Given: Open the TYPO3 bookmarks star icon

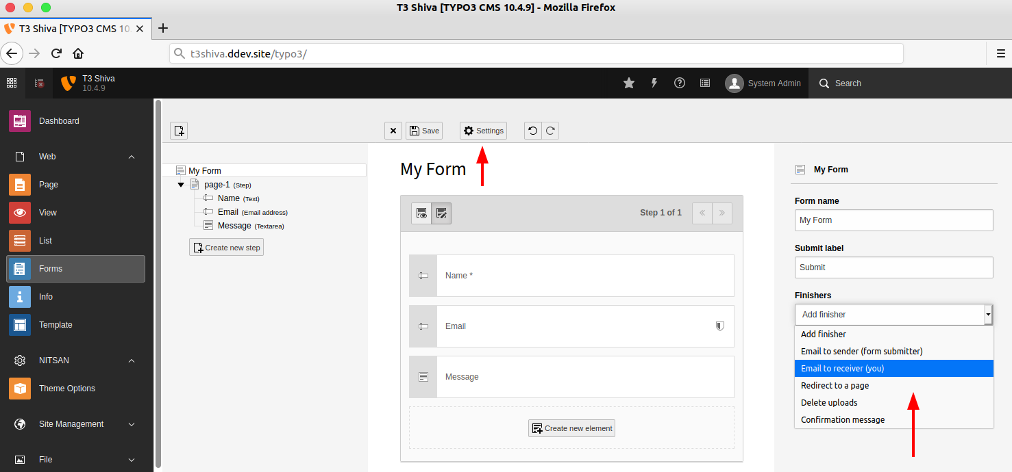Looking at the screenshot, I should tap(629, 83).
